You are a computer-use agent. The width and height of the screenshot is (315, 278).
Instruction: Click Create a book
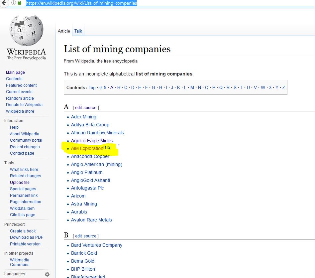click(23, 231)
